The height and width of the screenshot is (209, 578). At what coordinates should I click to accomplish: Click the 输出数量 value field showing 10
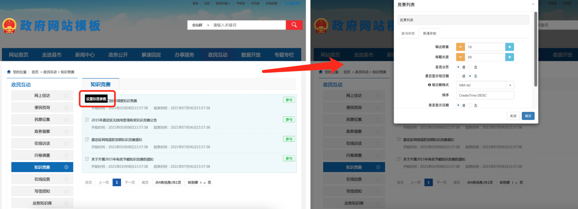pos(485,47)
